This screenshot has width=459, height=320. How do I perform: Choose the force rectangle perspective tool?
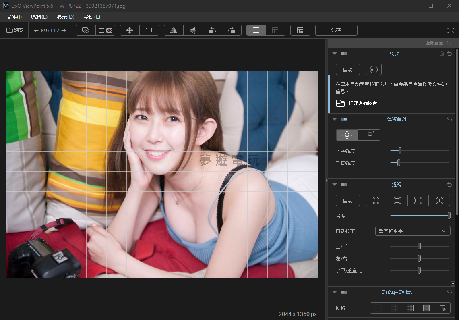pyautogui.click(x=418, y=200)
